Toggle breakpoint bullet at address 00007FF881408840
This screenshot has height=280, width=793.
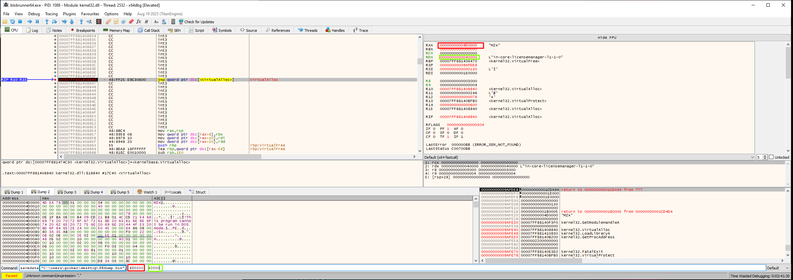pyautogui.click(x=55, y=80)
